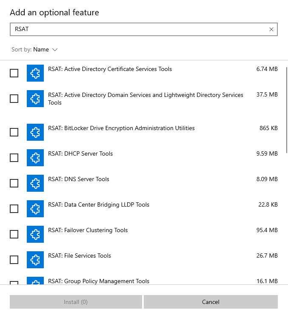Select the Failover Clustering Tools checkbox

click(x=14, y=234)
